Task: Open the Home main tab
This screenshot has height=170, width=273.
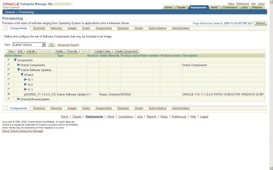Action: (168, 8)
